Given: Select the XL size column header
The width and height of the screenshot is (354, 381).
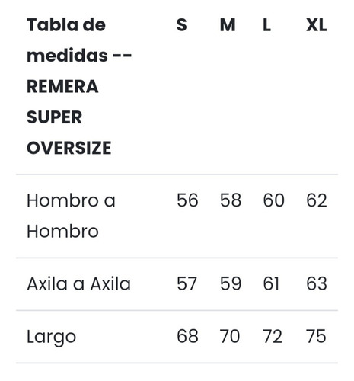Looking at the screenshot, I should (317, 25).
